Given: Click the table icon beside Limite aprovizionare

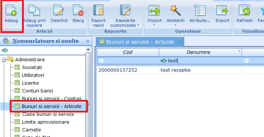Looking at the screenshot, I should pyautogui.click(x=17, y=122).
